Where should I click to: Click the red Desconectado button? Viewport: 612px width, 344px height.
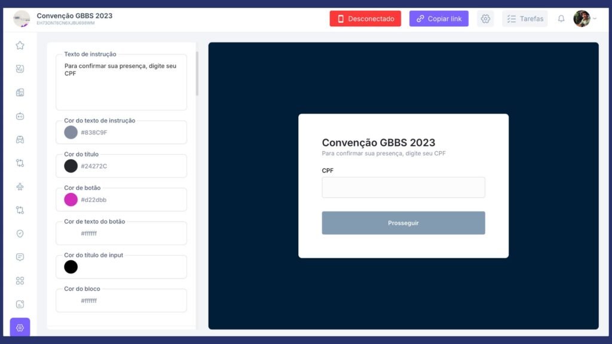click(365, 19)
